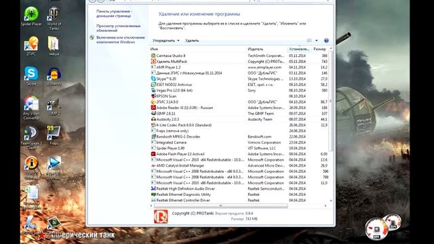434x244 pixels.
Task: Open Spider Player desktop shortcut
Action: [31, 16]
